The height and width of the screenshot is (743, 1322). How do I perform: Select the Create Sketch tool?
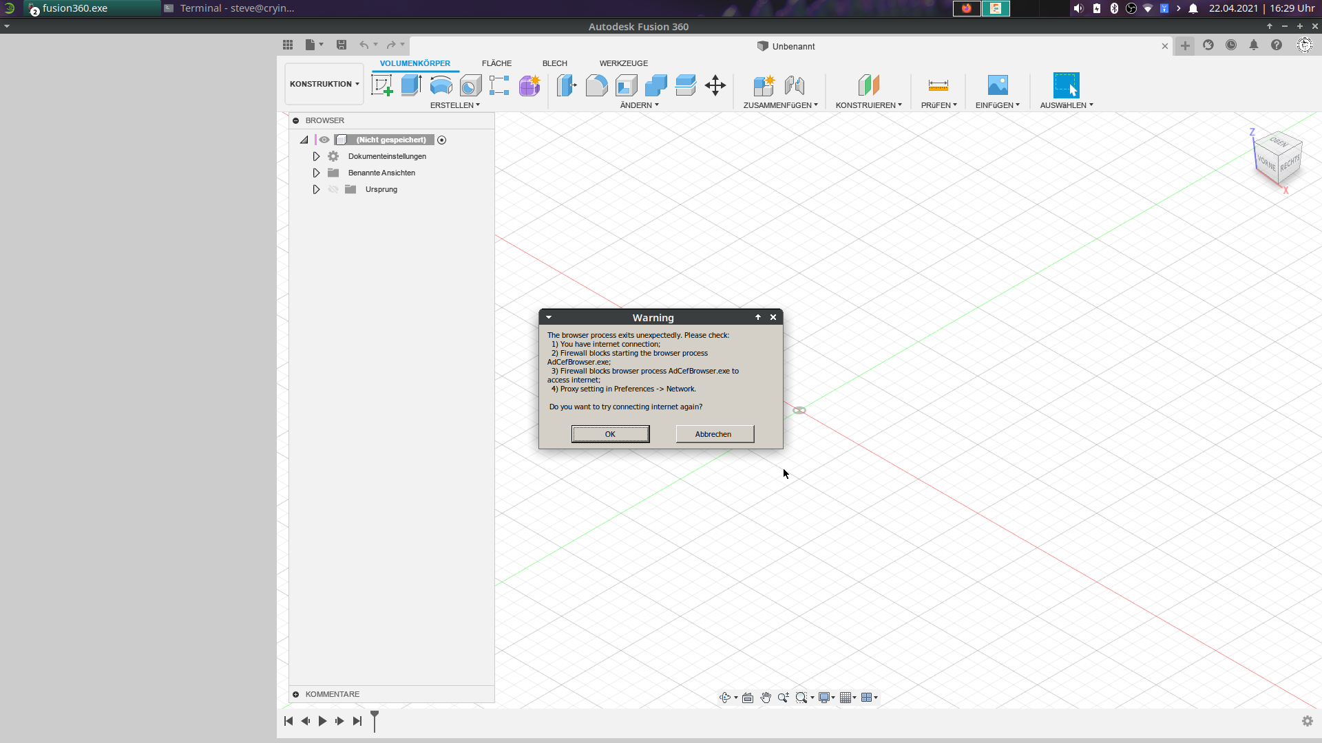(x=382, y=85)
